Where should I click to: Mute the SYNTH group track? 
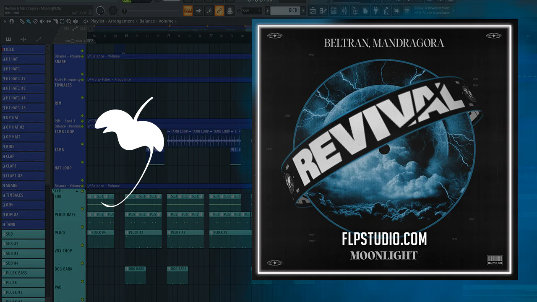point(83,191)
